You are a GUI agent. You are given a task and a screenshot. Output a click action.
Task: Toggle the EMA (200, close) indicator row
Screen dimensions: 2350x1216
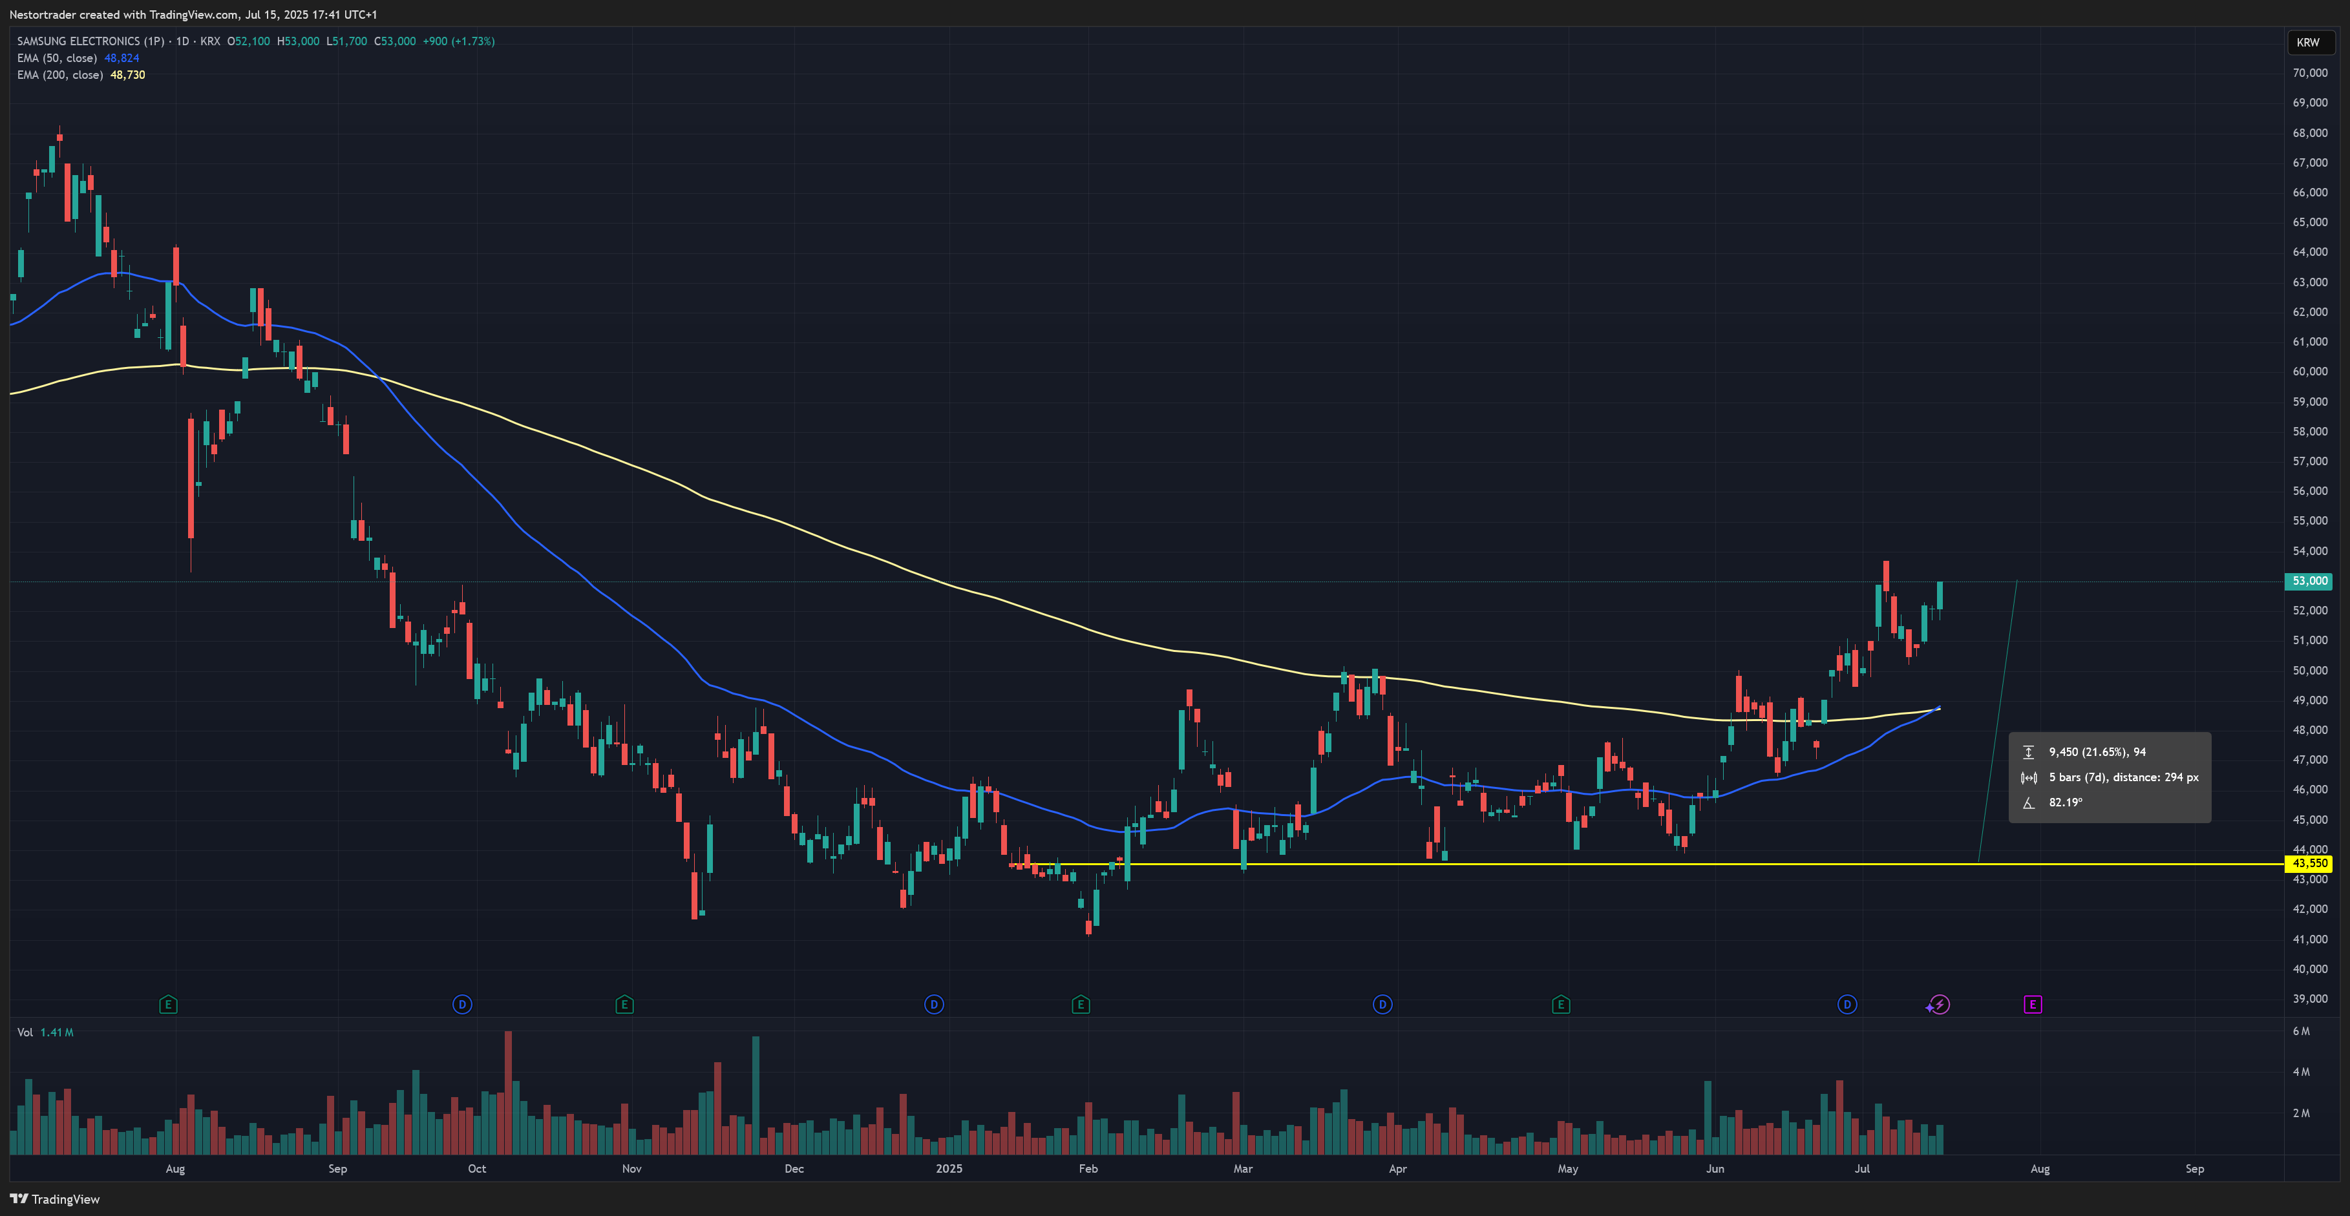(60, 75)
